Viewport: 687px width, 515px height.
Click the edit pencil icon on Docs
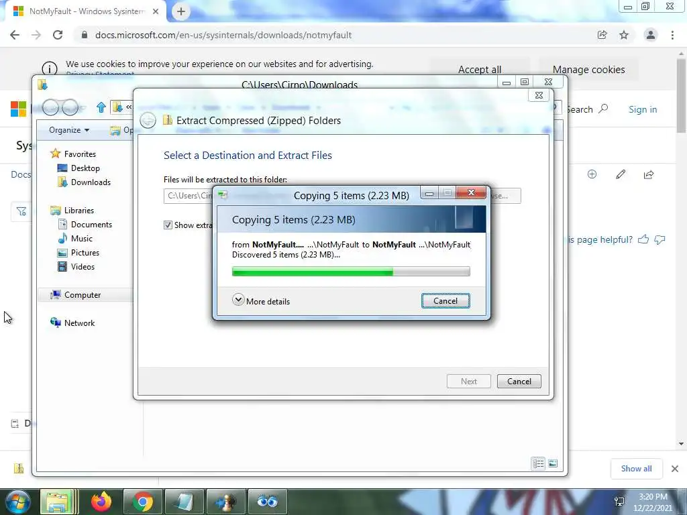click(621, 174)
